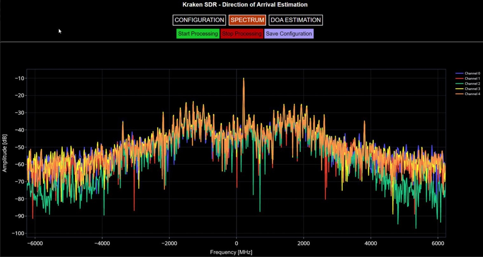The width and height of the screenshot is (483, 257).
Task: Open the DOA ESTIMATION tab
Action: [296, 20]
